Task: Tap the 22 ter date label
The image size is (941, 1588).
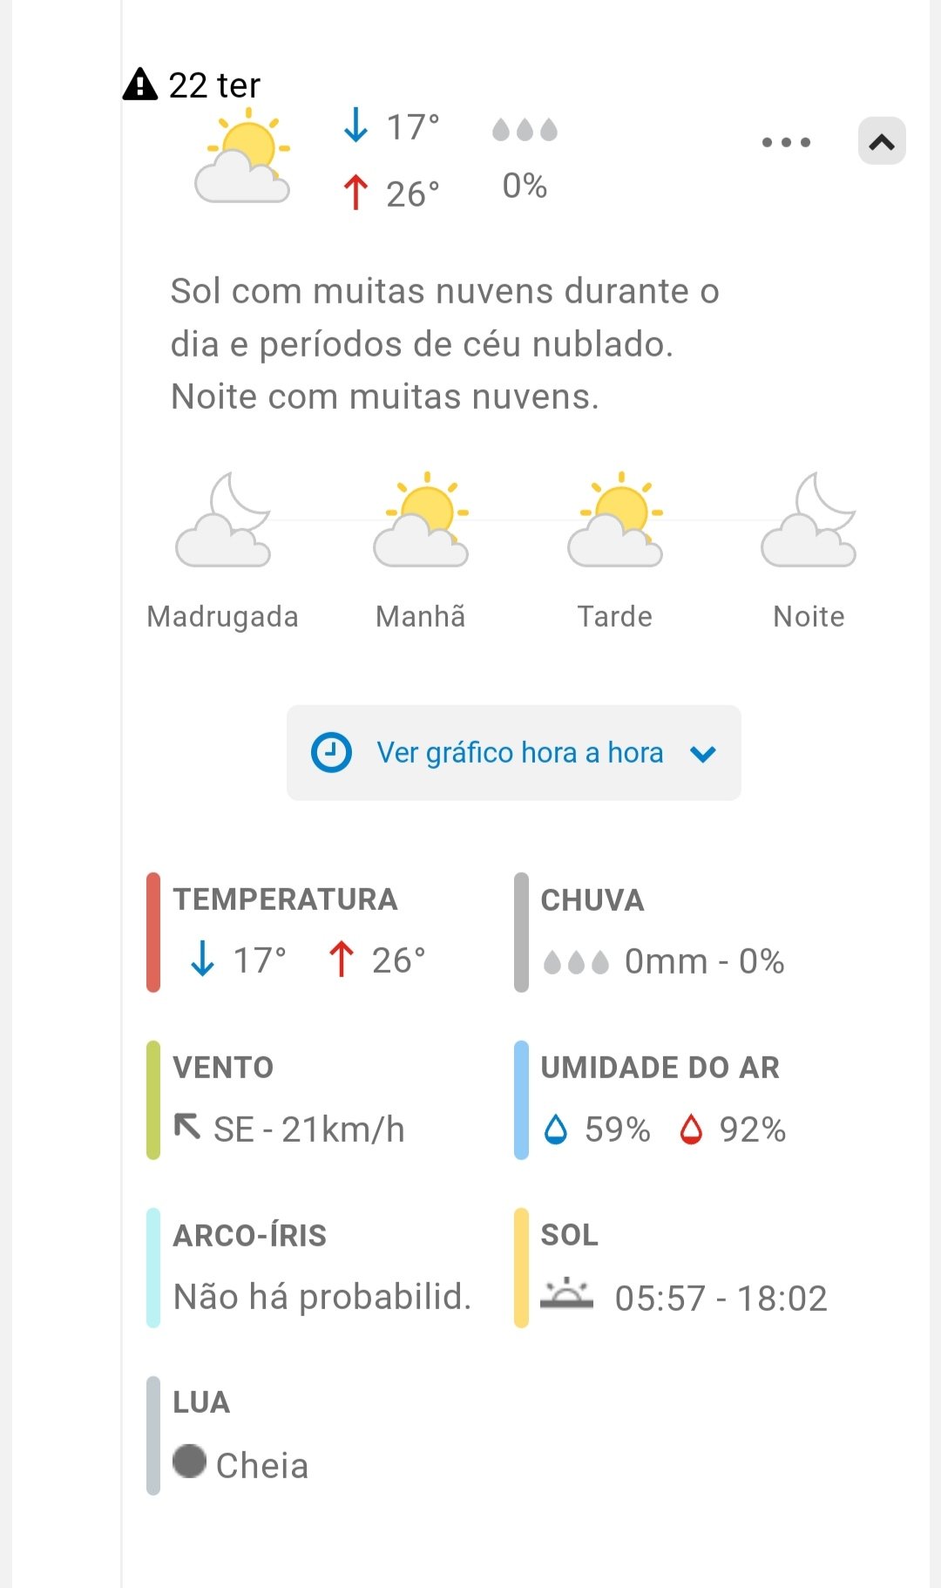Action: (214, 85)
